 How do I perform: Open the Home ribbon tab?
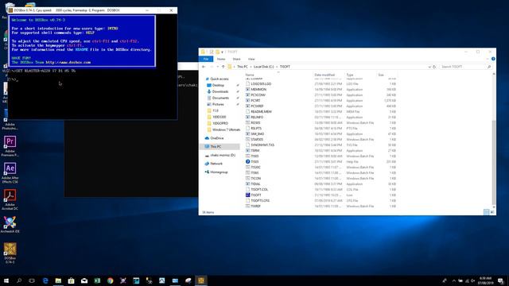[x=221, y=59]
